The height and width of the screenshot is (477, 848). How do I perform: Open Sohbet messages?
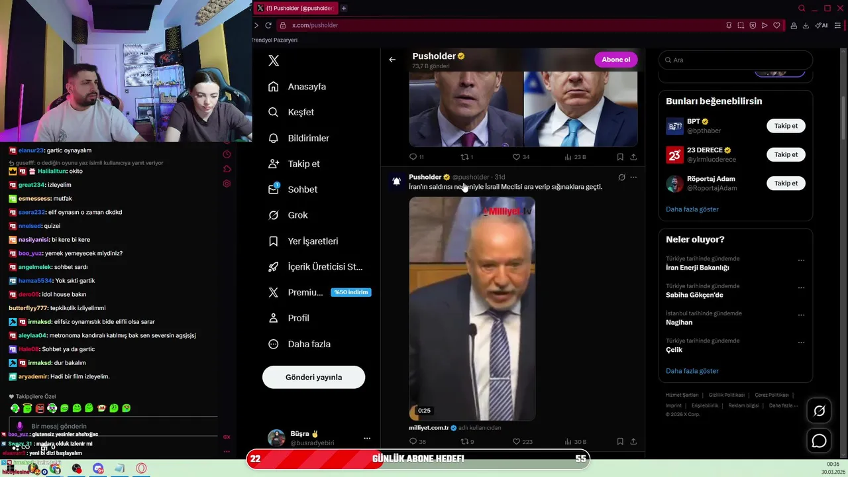(x=292, y=189)
